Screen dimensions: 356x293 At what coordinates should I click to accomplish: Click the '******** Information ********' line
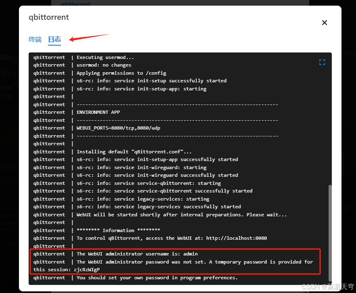click(118, 230)
